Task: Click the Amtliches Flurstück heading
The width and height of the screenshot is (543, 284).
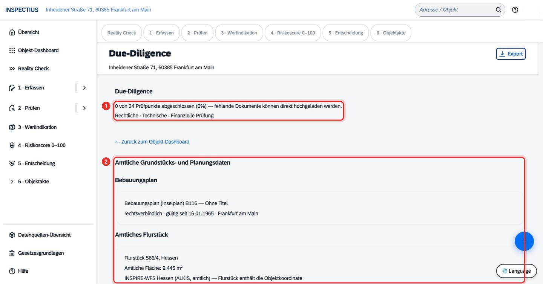Action: (x=141, y=235)
